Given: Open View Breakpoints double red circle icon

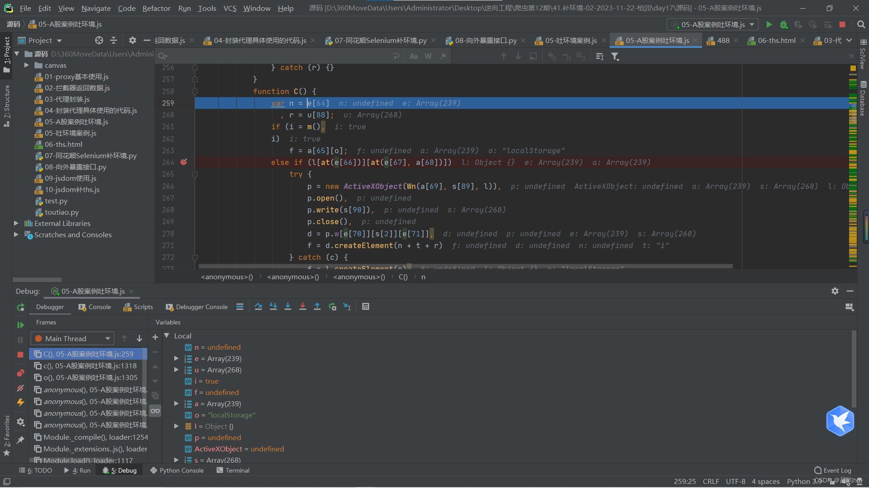Looking at the screenshot, I should [x=20, y=373].
